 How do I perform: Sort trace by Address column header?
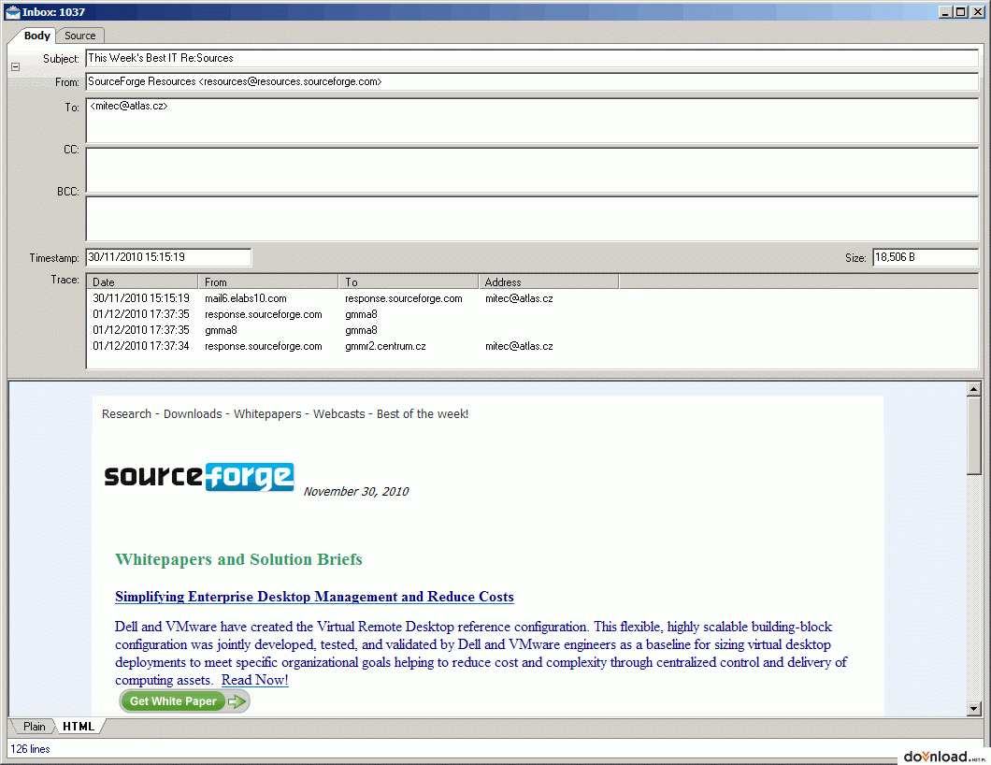[x=549, y=282]
